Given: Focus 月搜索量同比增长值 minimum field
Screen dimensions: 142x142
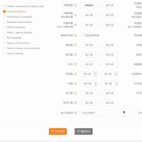Looking at the screenshot, I should point(89,15).
